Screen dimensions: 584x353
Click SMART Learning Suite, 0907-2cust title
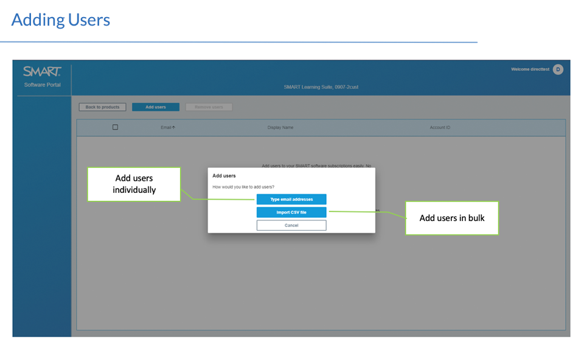point(321,87)
